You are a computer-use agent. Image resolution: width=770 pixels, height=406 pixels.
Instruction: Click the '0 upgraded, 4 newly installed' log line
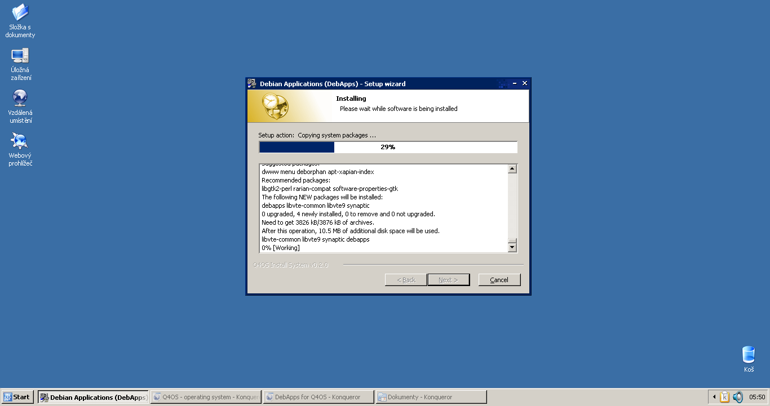(x=348, y=214)
